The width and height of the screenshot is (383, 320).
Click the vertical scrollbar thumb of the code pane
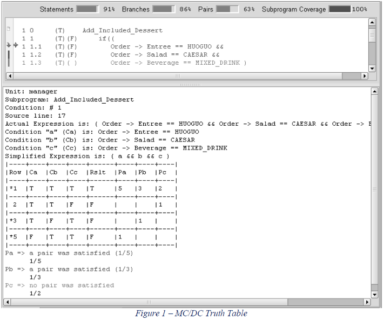(372, 35)
